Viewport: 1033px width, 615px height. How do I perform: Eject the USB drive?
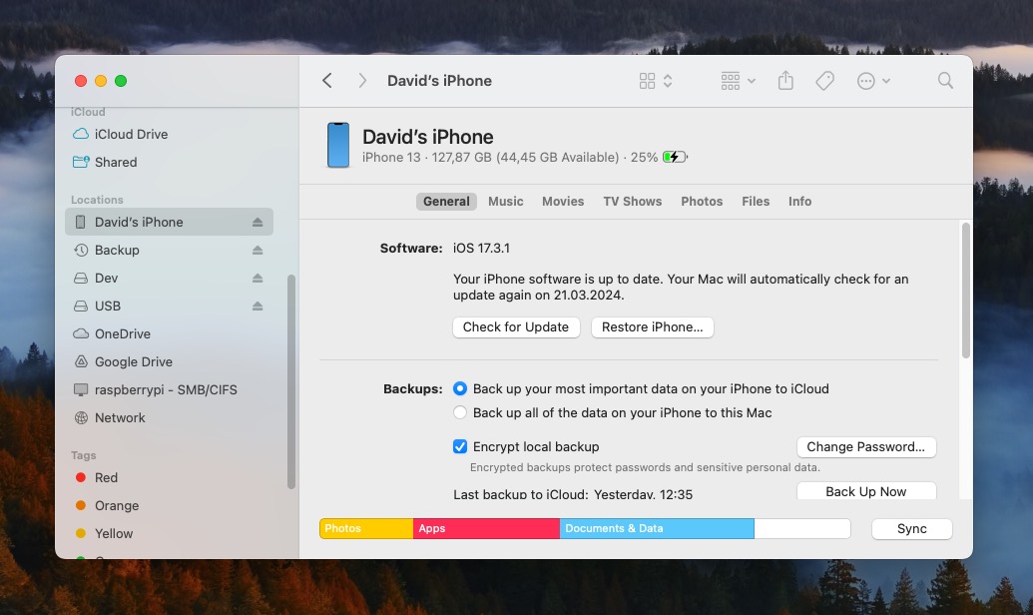click(258, 306)
